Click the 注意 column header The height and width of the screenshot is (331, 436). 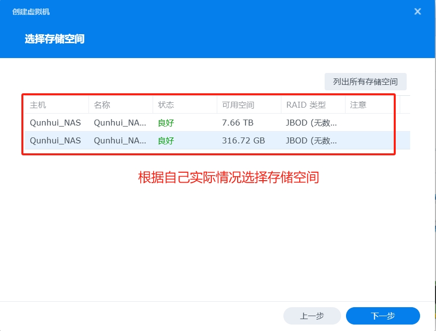coord(372,105)
